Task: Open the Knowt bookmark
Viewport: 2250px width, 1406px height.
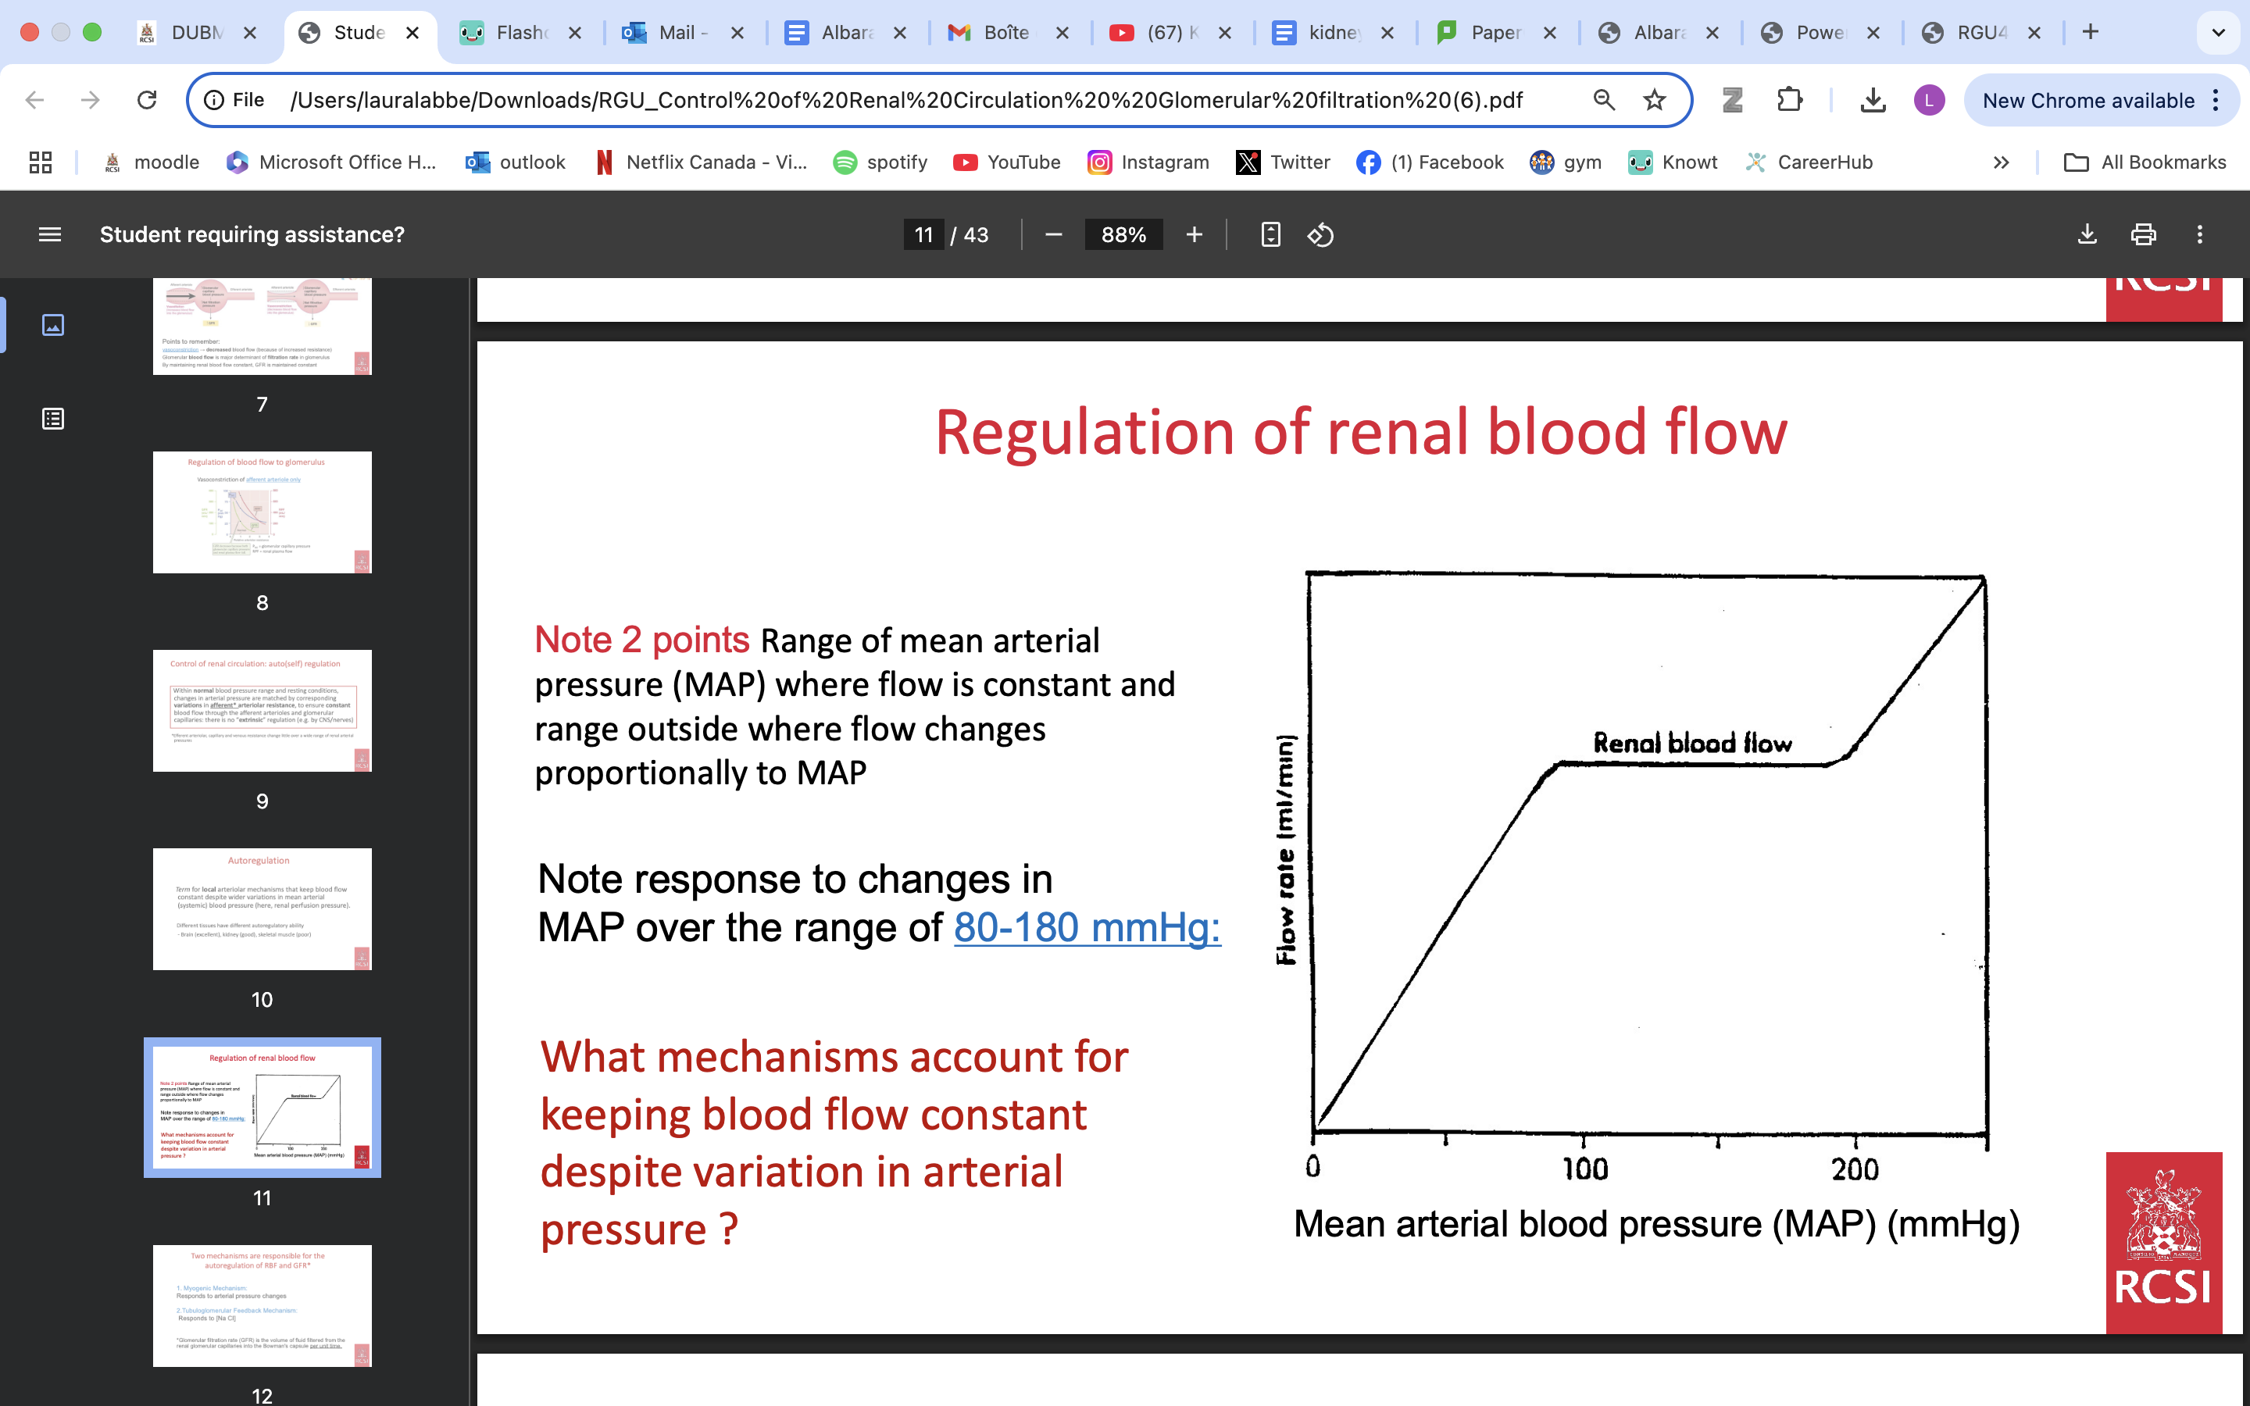Action: tap(1673, 162)
